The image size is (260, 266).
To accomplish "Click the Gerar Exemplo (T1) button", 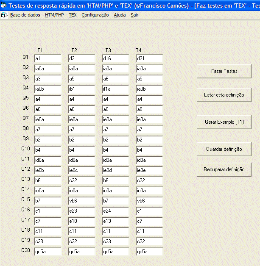I will (224, 122).
